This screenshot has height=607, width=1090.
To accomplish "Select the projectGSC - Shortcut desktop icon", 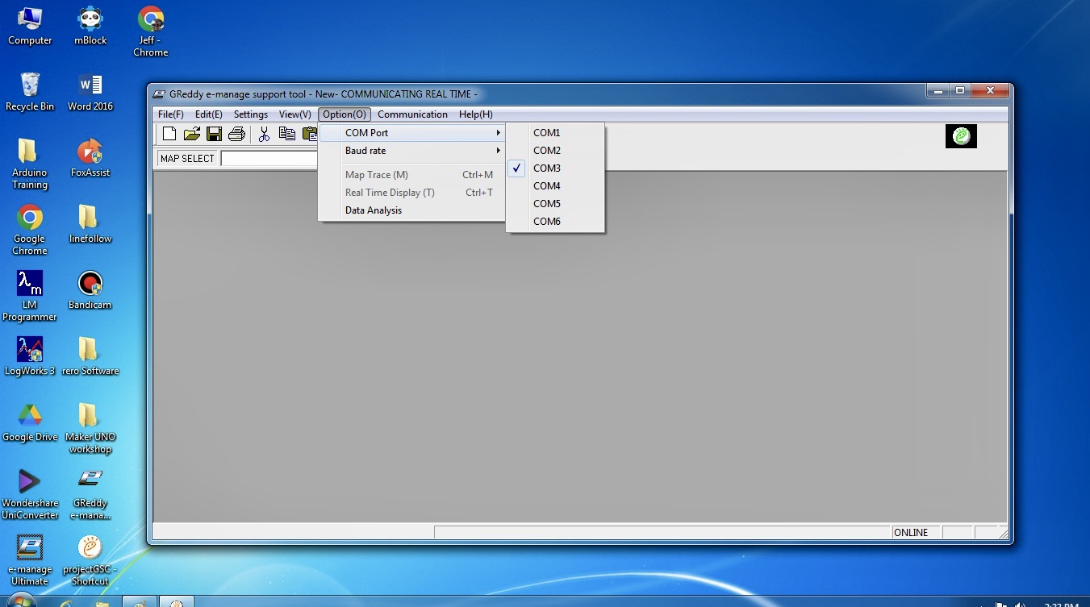I will [x=90, y=560].
